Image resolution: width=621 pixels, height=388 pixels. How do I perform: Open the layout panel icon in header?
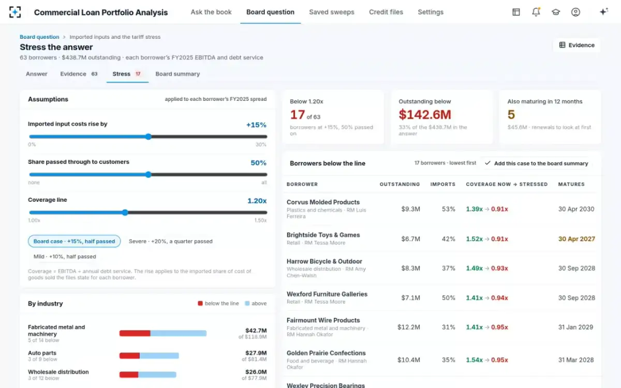tap(516, 12)
